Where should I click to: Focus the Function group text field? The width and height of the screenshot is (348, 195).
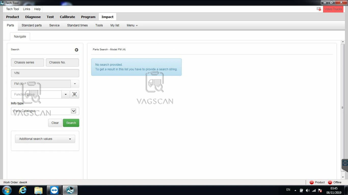pyautogui.click(x=36, y=94)
